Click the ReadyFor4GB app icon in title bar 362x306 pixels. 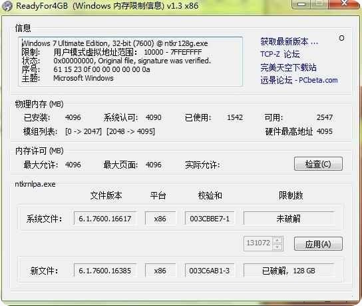pyautogui.click(x=7, y=6)
